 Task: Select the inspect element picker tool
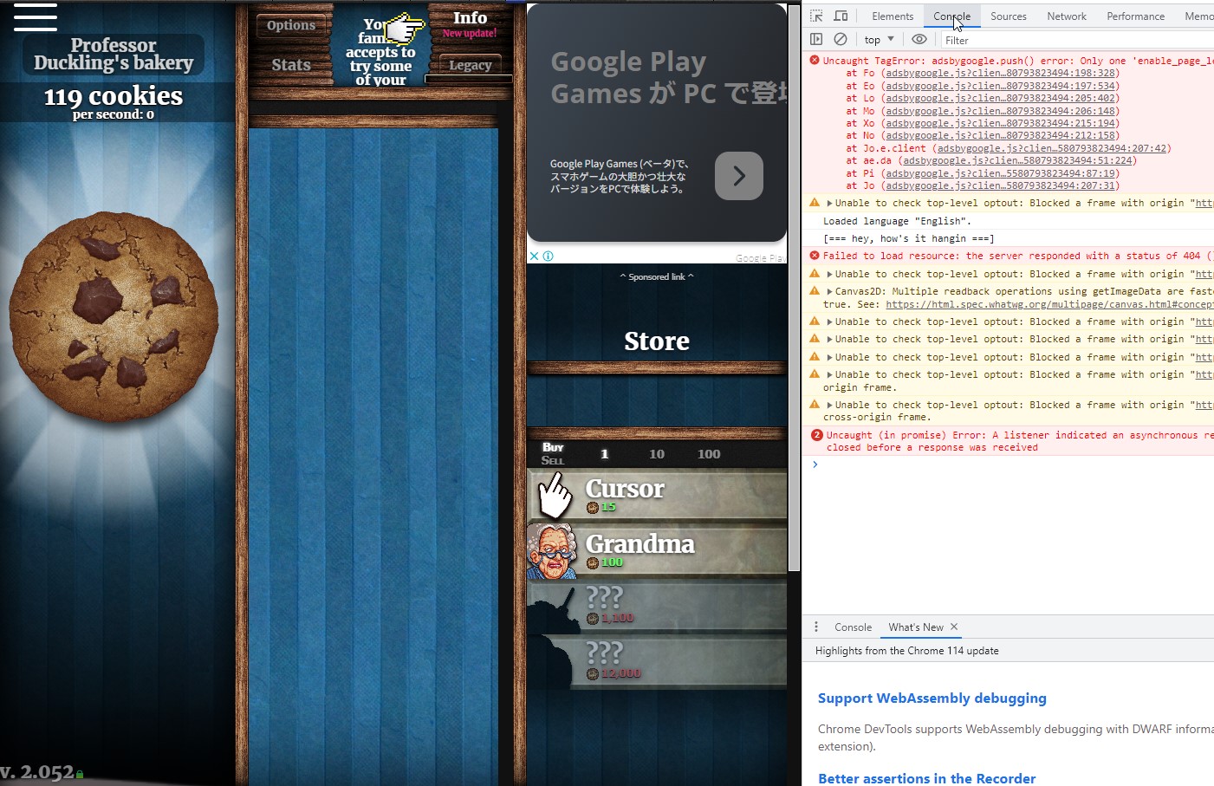coord(816,16)
